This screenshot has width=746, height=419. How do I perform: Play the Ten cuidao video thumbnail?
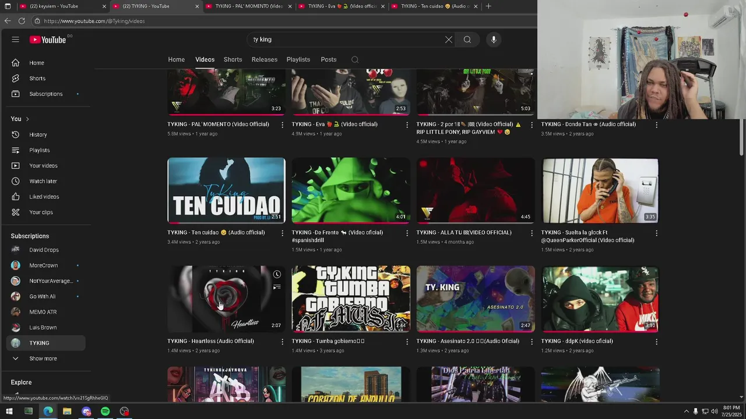[x=226, y=190]
